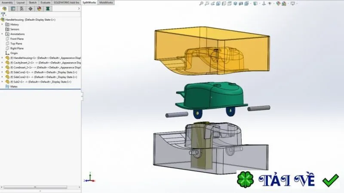Open the green manager tab icon
Screen dimensions: 344x193
48,9
